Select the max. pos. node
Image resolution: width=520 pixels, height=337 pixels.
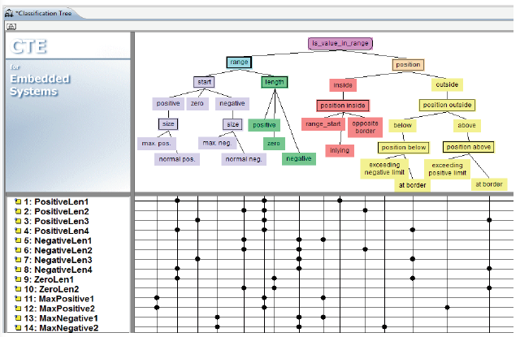pyautogui.click(x=157, y=144)
